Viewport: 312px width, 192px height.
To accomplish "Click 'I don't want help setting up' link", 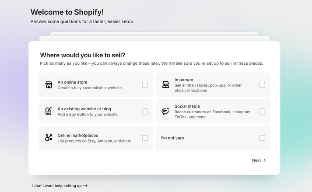I will [60, 185].
